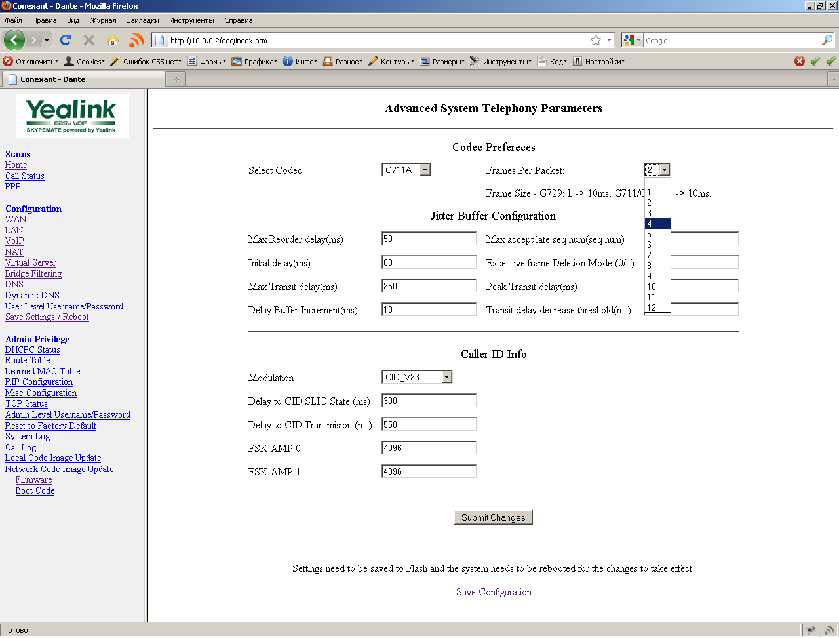Open the Журнал menu
This screenshot has height=638, width=839.
click(103, 20)
